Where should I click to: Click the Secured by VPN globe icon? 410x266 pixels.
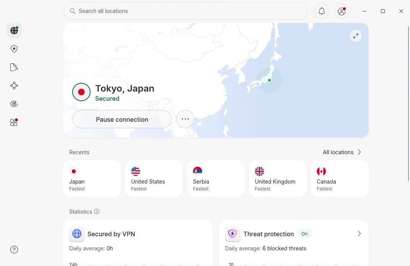point(77,234)
